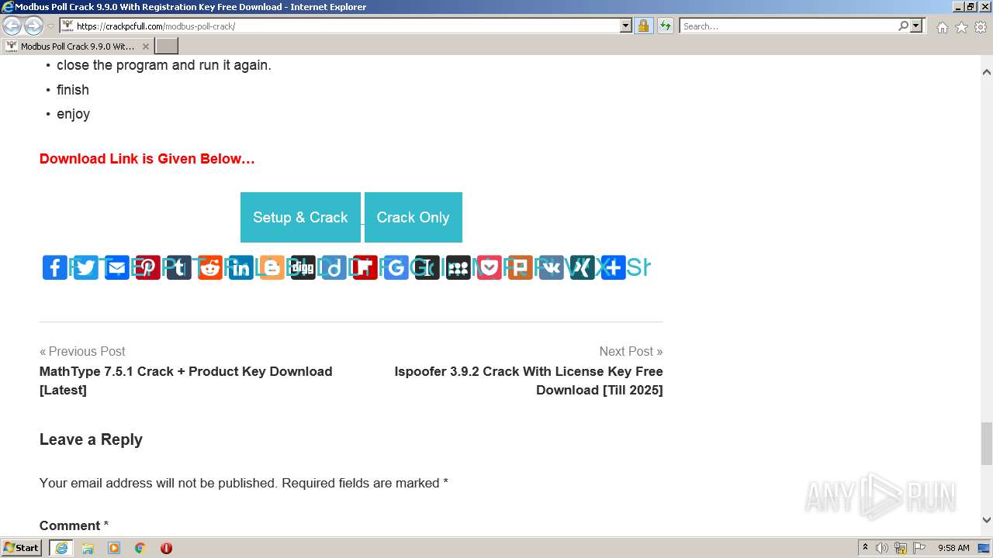The width and height of the screenshot is (993, 558).
Task: Click the Setup & Crack button
Action: tap(300, 217)
